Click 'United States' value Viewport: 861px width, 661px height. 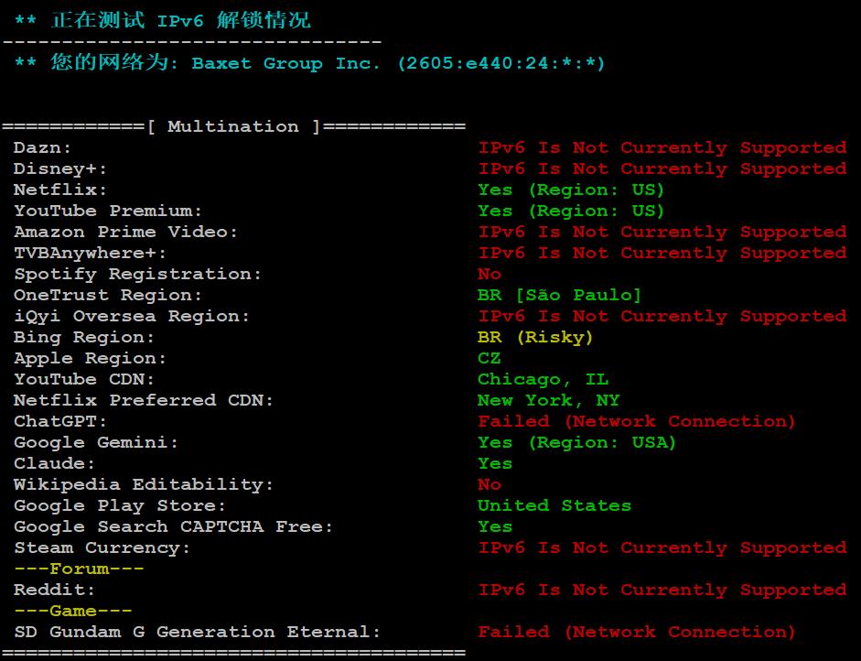click(554, 506)
